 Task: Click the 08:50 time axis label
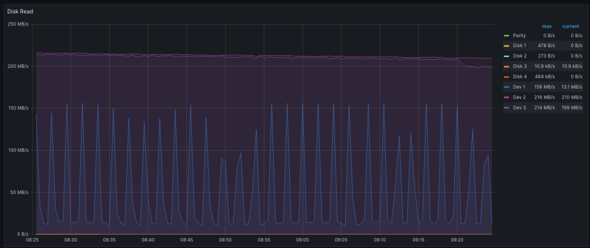tap(225, 240)
